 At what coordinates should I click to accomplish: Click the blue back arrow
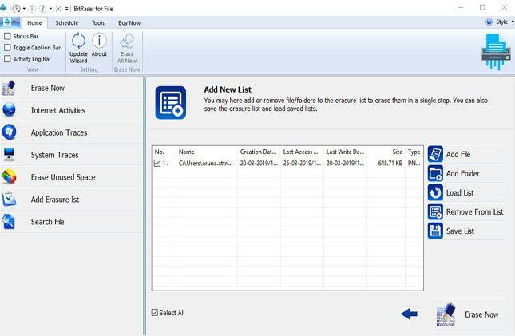[x=409, y=314]
